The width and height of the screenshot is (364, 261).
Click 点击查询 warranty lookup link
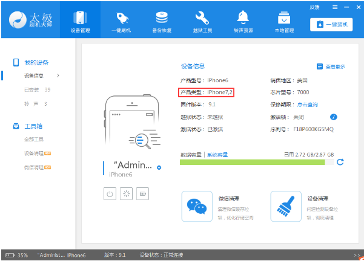point(307,105)
